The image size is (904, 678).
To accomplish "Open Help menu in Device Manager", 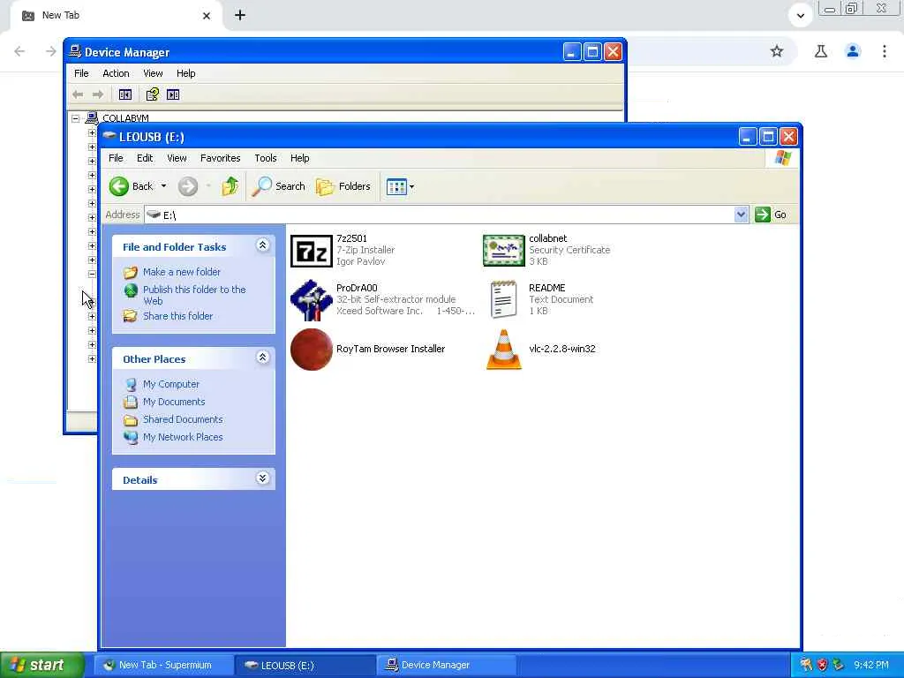I will [185, 73].
